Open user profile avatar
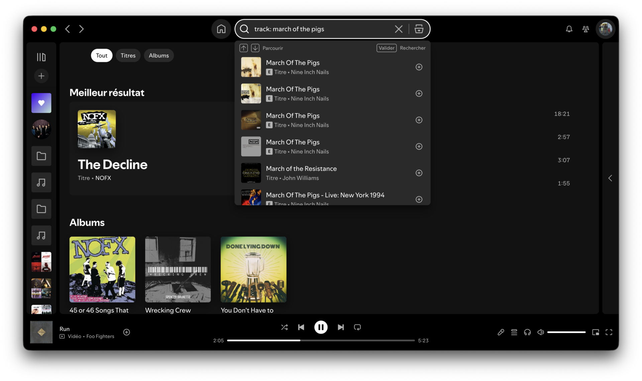This screenshot has width=642, height=381. (605, 29)
